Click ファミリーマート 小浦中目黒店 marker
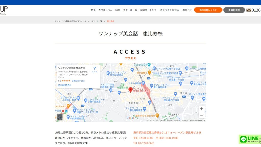The height and width of the screenshot is (147, 261). (86, 100)
